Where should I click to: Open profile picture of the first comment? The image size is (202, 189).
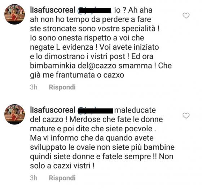[x=14, y=14]
